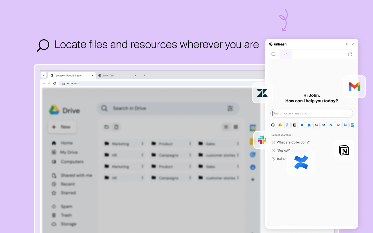Open the Dropbox source icon
Image resolution: width=373 pixels, height=233 pixels.
click(345, 125)
